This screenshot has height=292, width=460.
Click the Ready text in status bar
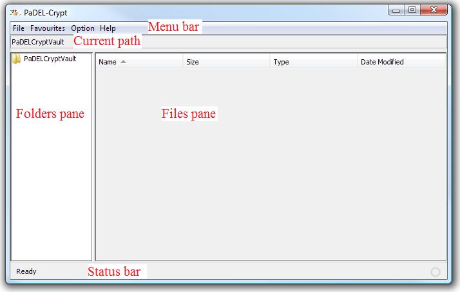click(x=26, y=271)
